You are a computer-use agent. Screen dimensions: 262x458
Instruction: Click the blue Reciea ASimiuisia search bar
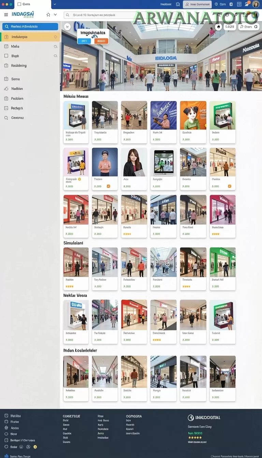pos(30,27)
